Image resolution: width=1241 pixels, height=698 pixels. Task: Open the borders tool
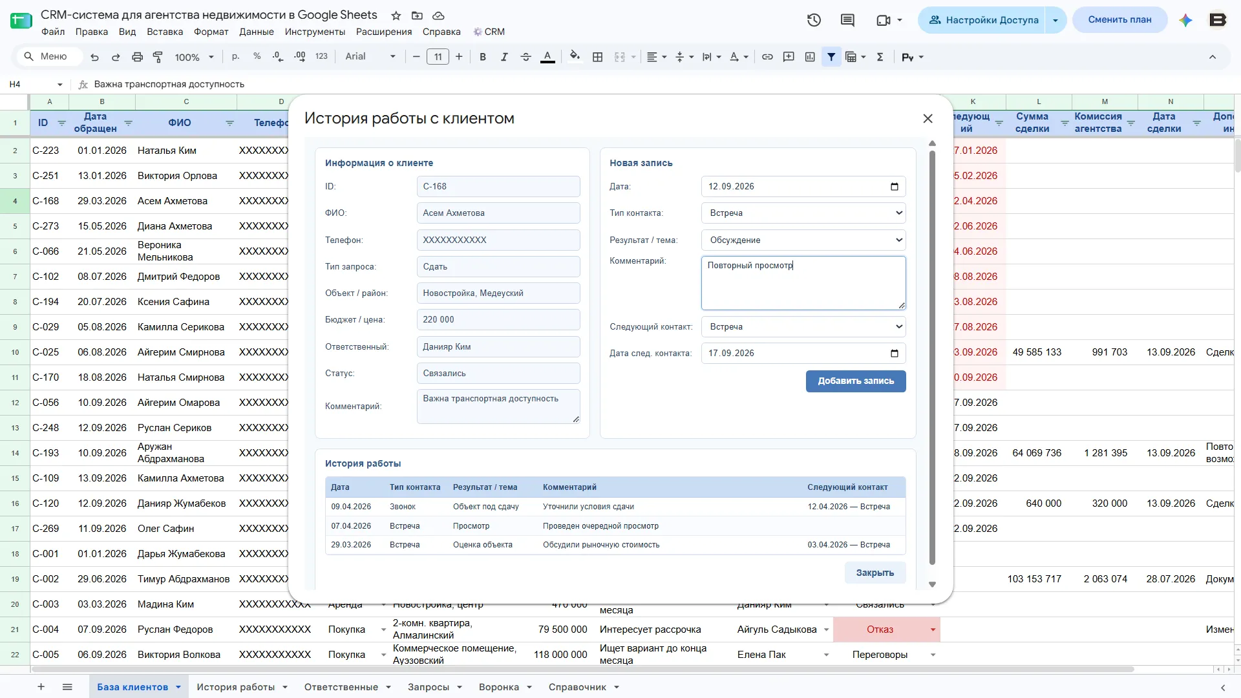(598, 57)
